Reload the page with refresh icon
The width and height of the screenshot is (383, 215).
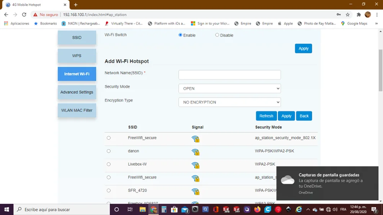pyautogui.click(x=24, y=15)
